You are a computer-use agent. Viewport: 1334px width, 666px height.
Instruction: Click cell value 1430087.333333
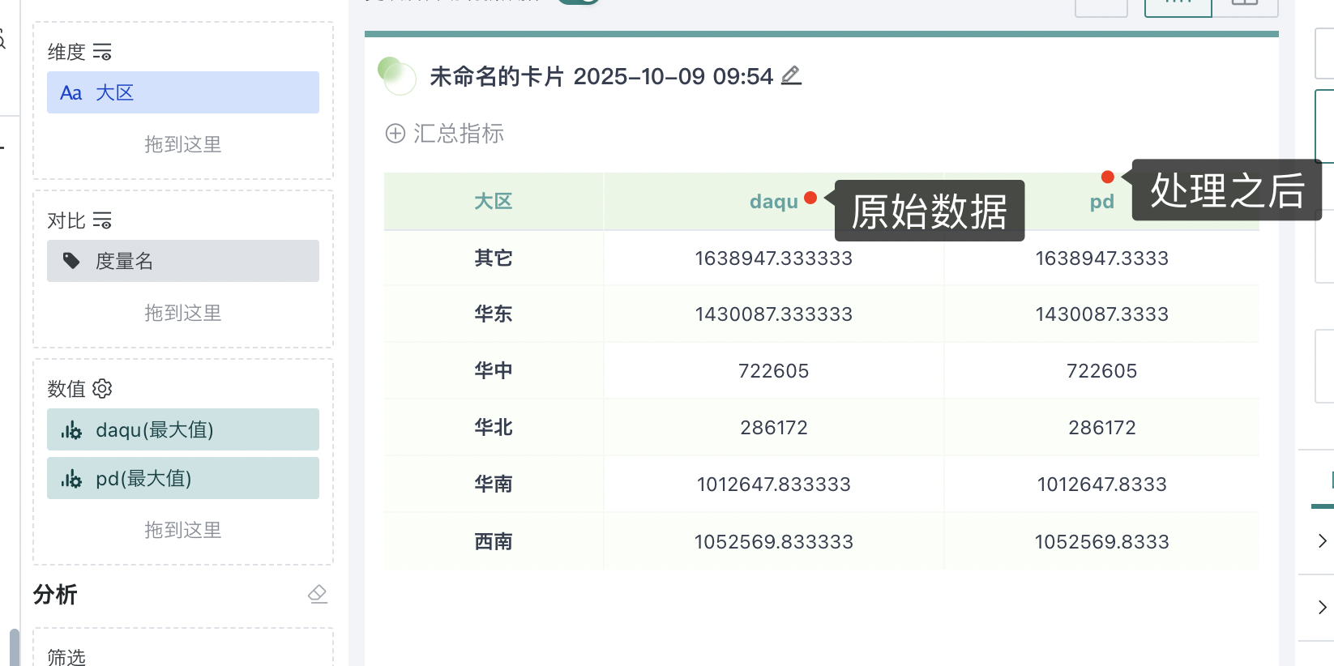[774, 314]
